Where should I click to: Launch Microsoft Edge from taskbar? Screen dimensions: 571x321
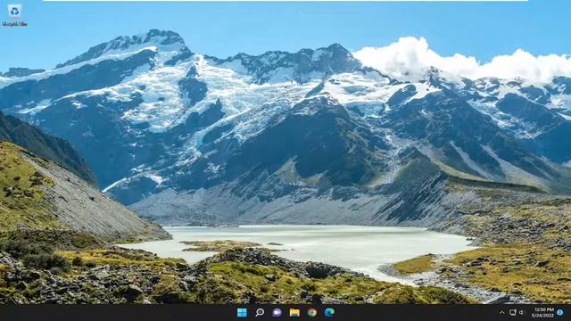(329, 312)
